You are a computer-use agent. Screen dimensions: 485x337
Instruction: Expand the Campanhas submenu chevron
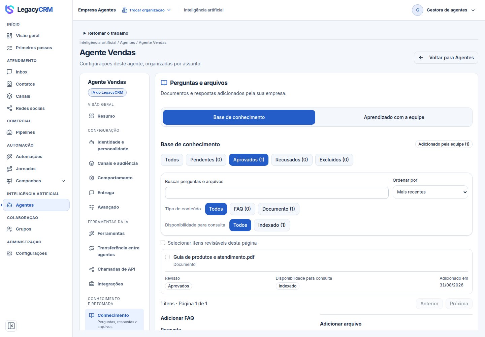pos(63,181)
